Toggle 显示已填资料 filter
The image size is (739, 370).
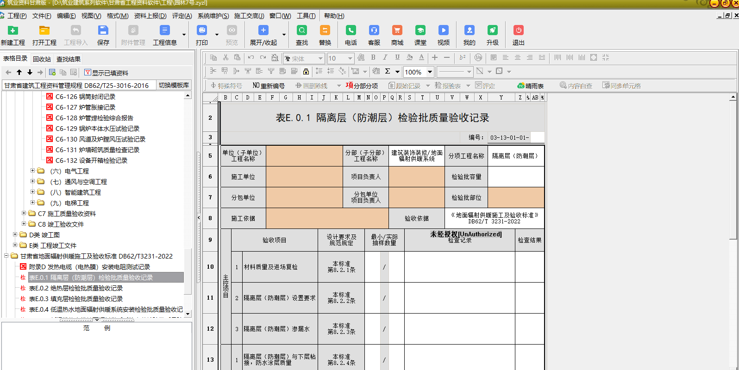[106, 73]
